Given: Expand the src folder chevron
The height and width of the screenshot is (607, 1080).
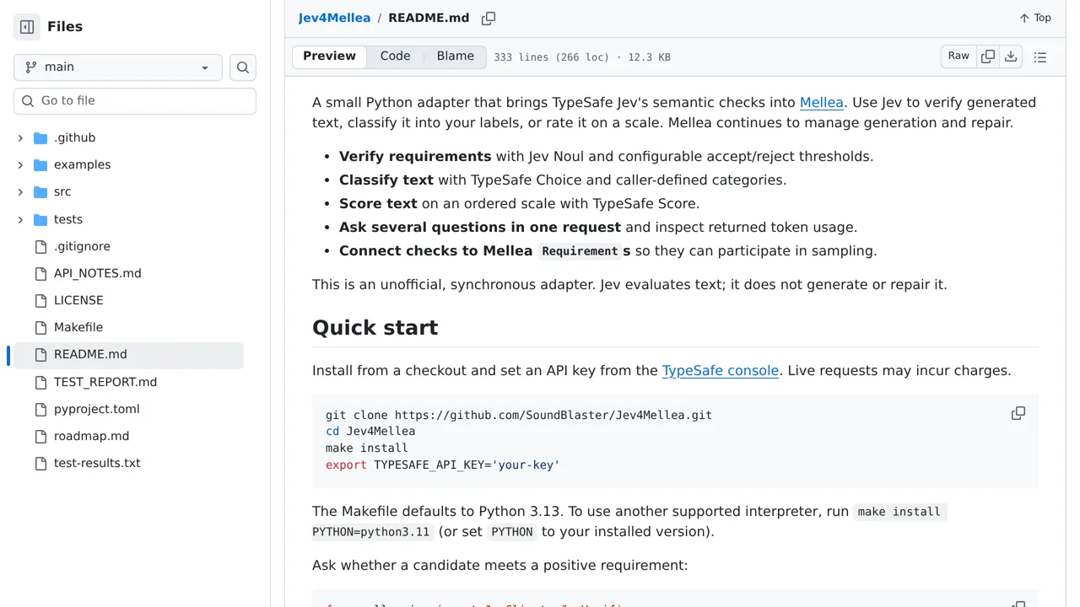Looking at the screenshot, I should [20, 192].
